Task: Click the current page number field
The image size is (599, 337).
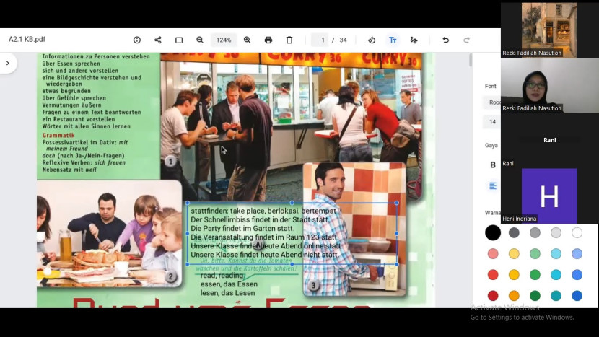Action: 320,40
